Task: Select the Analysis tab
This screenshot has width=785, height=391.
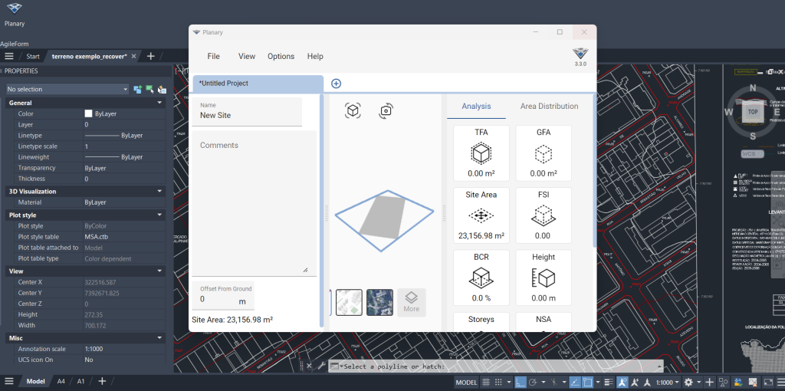Action: click(476, 106)
